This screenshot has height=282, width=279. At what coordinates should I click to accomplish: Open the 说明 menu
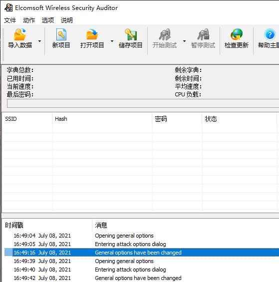67,20
